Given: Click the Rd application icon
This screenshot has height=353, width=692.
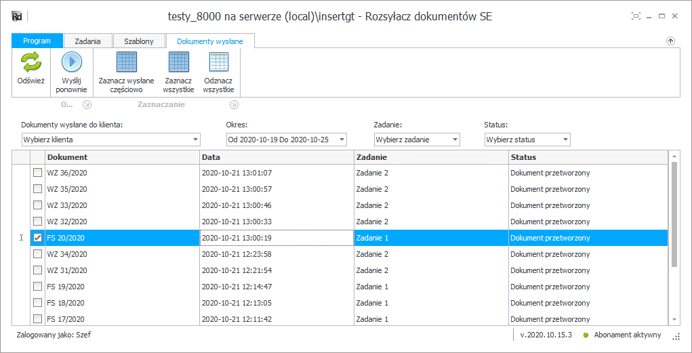Looking at the screenshot, I should [x=17, y=16].
